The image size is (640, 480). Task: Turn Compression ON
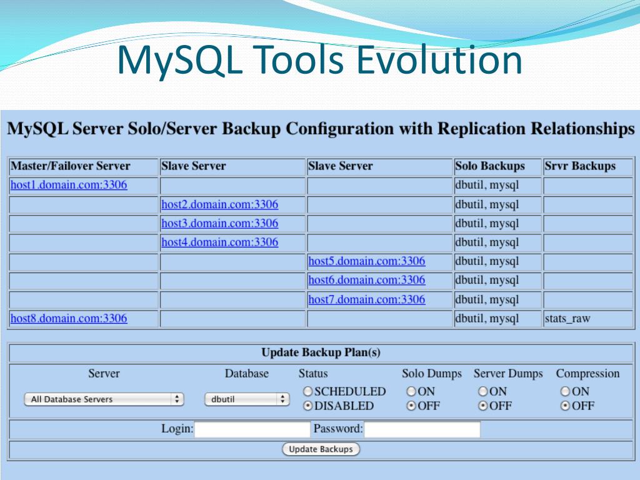click(565, 391)
